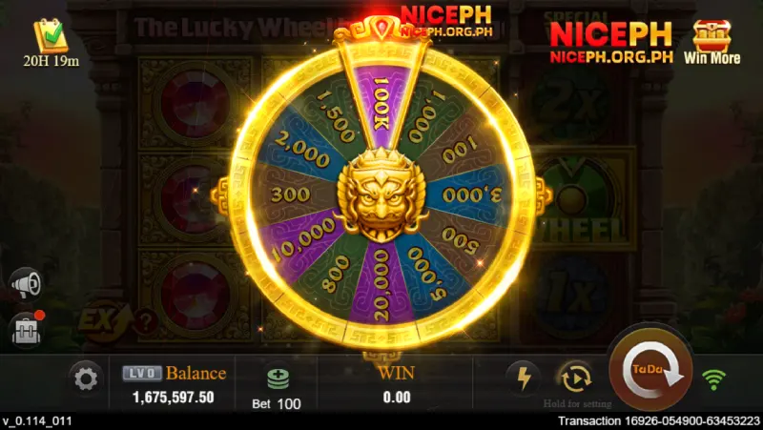763x430 pixels.
Task: Click the green bet chips icon
Action: pyautogui.click(x=278, y=379)
